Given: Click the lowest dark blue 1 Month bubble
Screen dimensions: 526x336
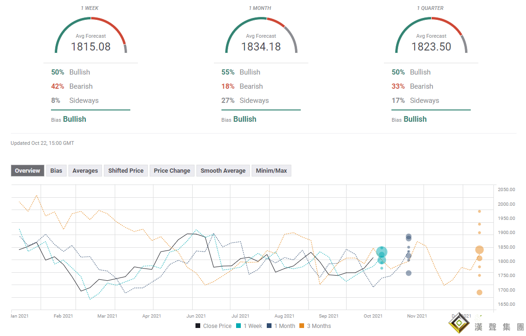Looking at the screenshot, I should tap(408, 273).
